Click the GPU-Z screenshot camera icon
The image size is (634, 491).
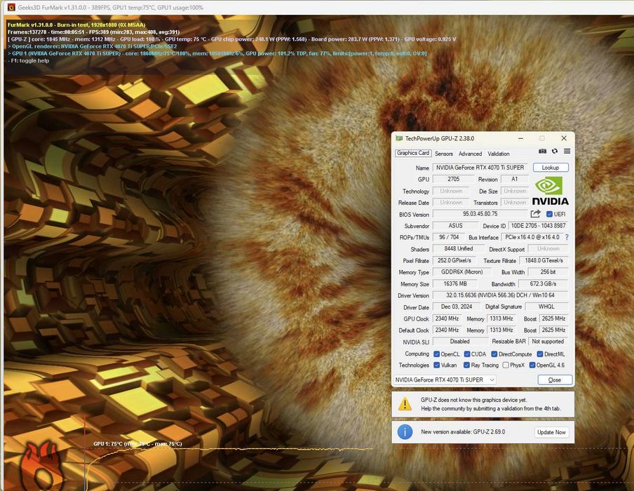[x=542, y=152]
